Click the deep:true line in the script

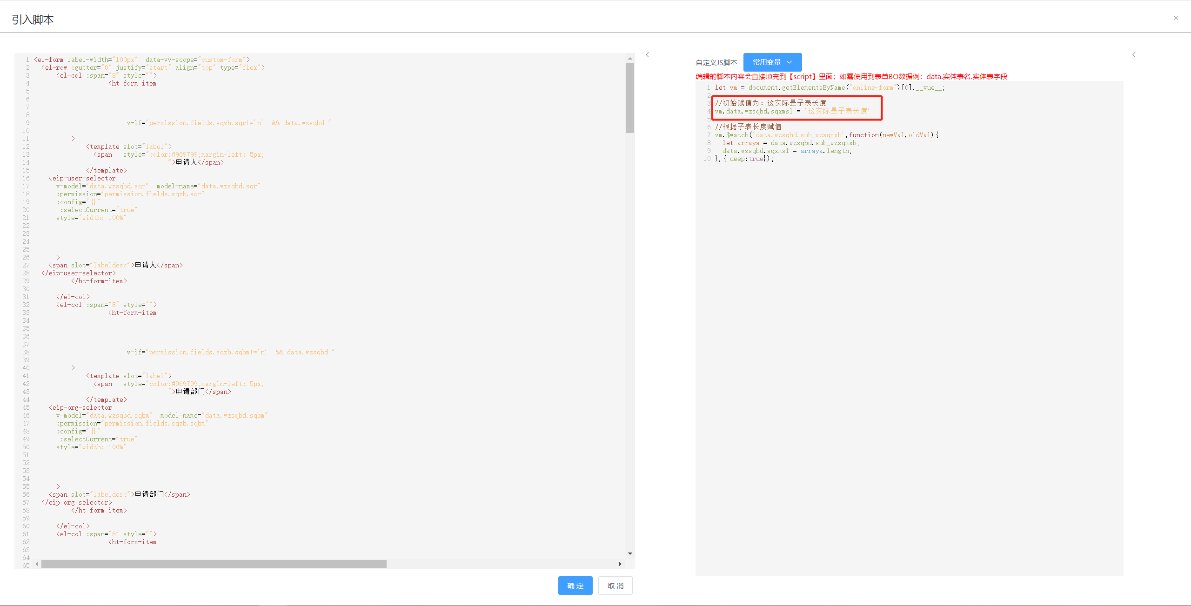coord(744,159)
